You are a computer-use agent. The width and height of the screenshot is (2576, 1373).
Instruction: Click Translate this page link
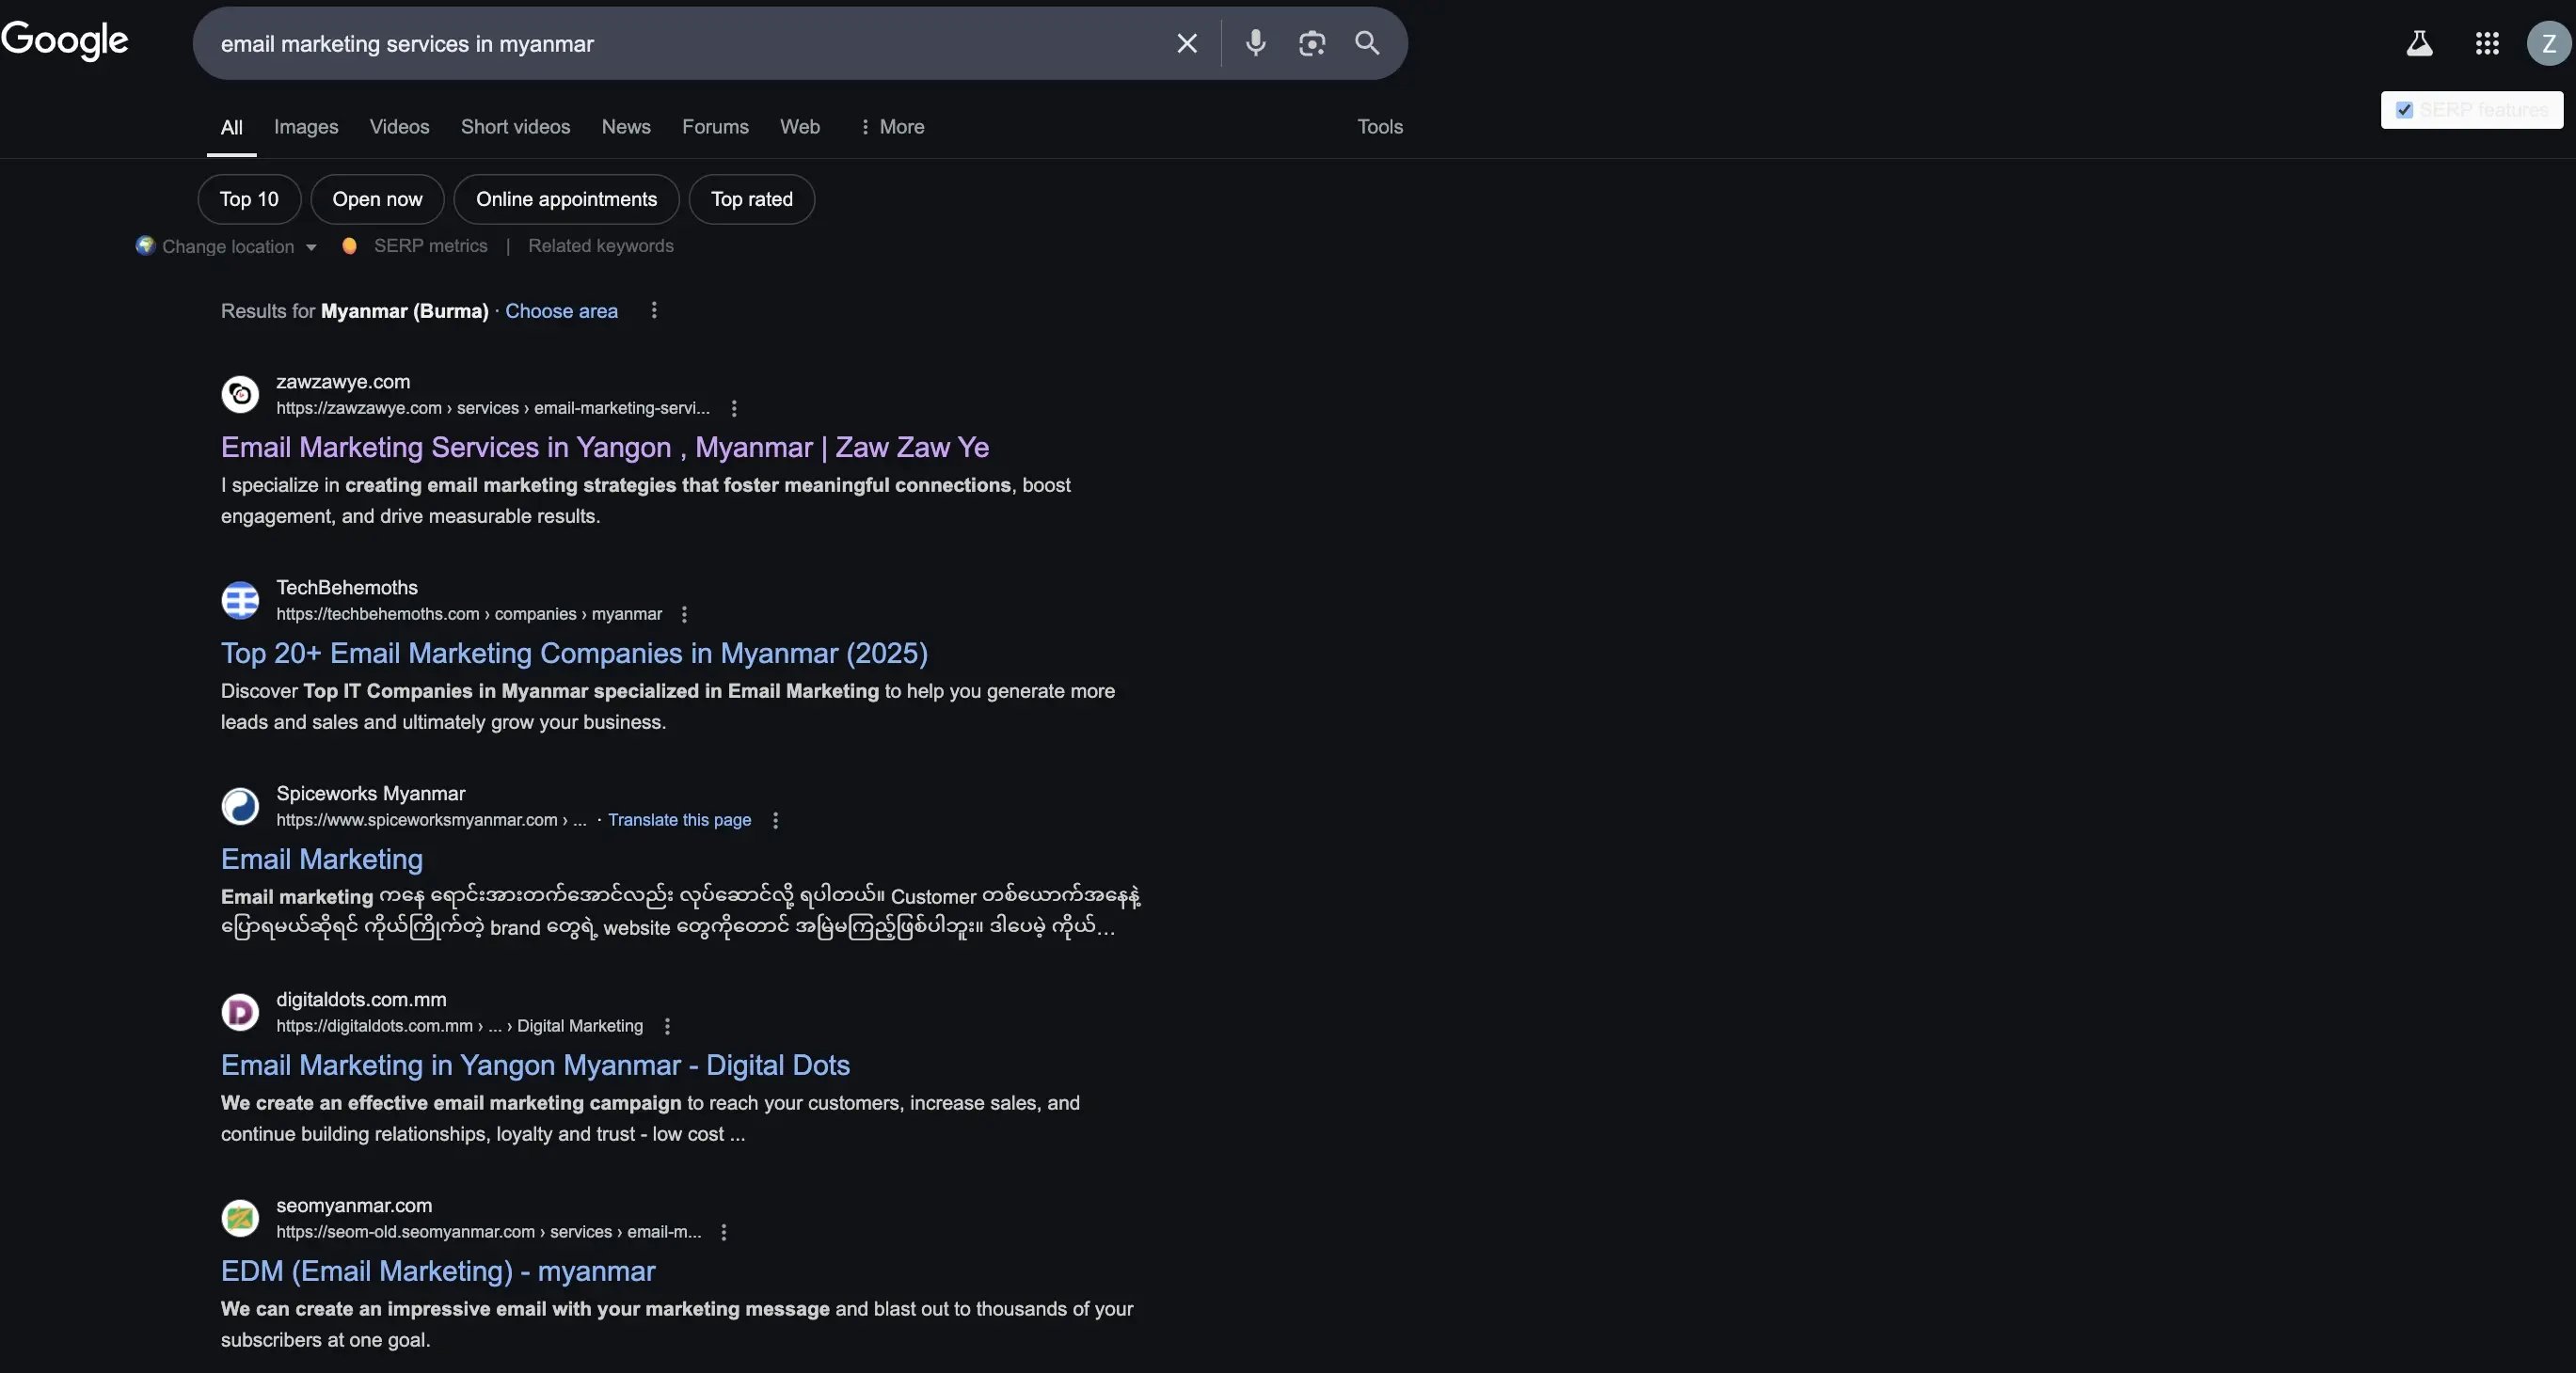679,819
